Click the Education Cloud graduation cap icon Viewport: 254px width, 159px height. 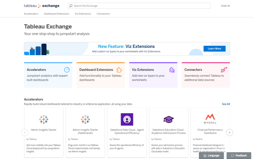point(168,120)
